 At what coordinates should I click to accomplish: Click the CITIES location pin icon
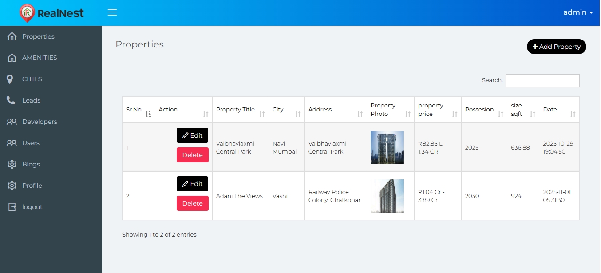pyautogui.click(x=10, y=79)
